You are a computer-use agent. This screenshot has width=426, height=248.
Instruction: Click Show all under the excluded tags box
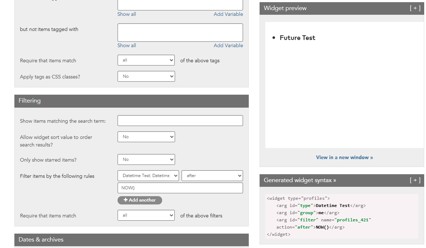(127, 45)
